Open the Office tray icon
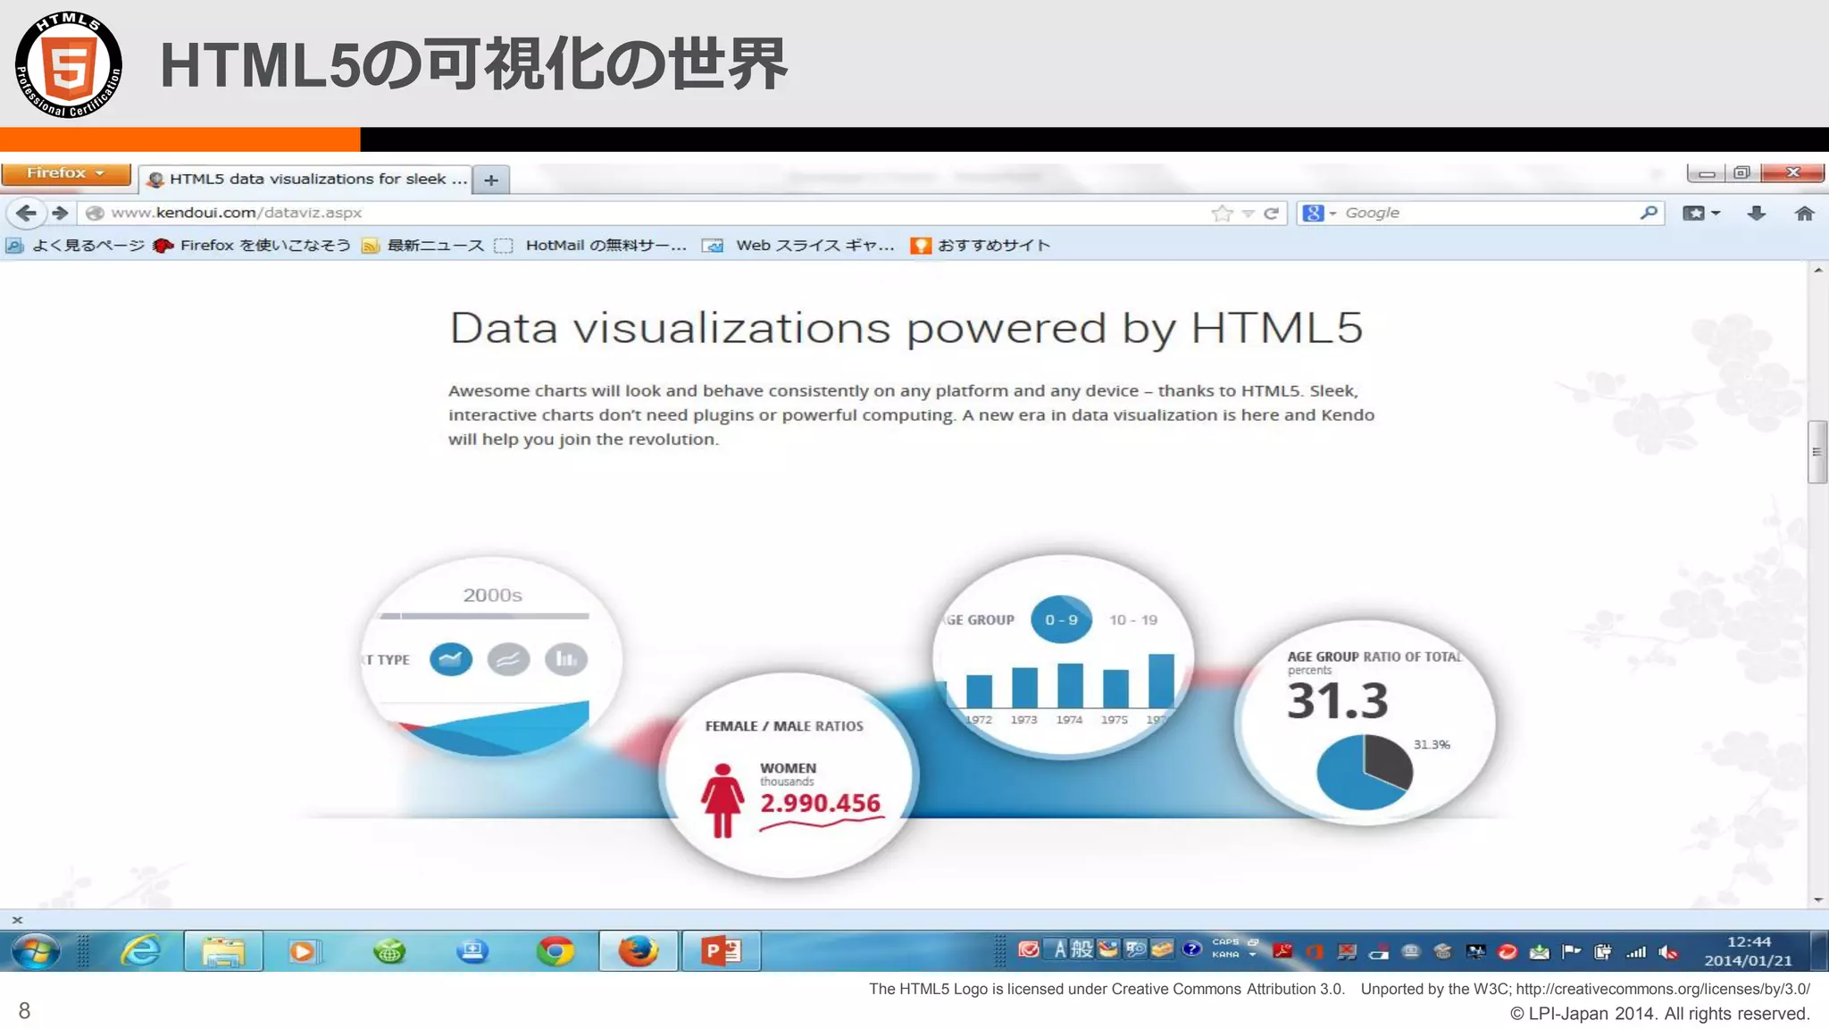Image resolution: width=1829 pixels, height=1029 pixels. pyautogui.click(x=1315, y=951)
